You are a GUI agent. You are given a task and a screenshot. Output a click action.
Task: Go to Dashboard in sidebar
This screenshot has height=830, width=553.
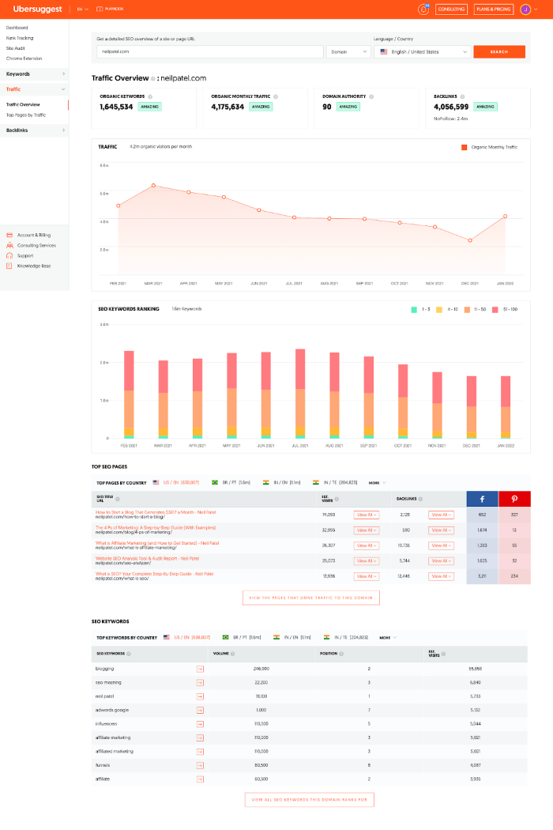pyautogui.click(x=17, y=28)
